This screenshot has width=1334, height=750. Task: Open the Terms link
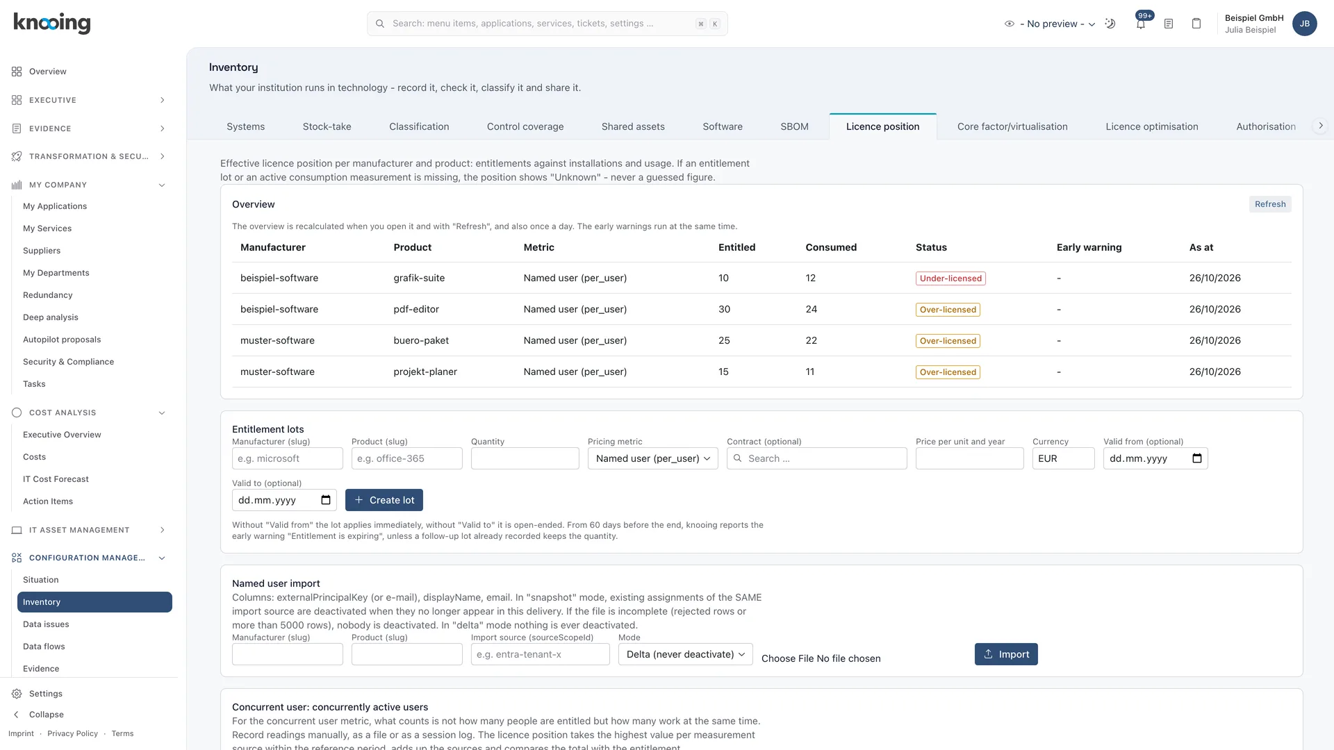(122, 734)
